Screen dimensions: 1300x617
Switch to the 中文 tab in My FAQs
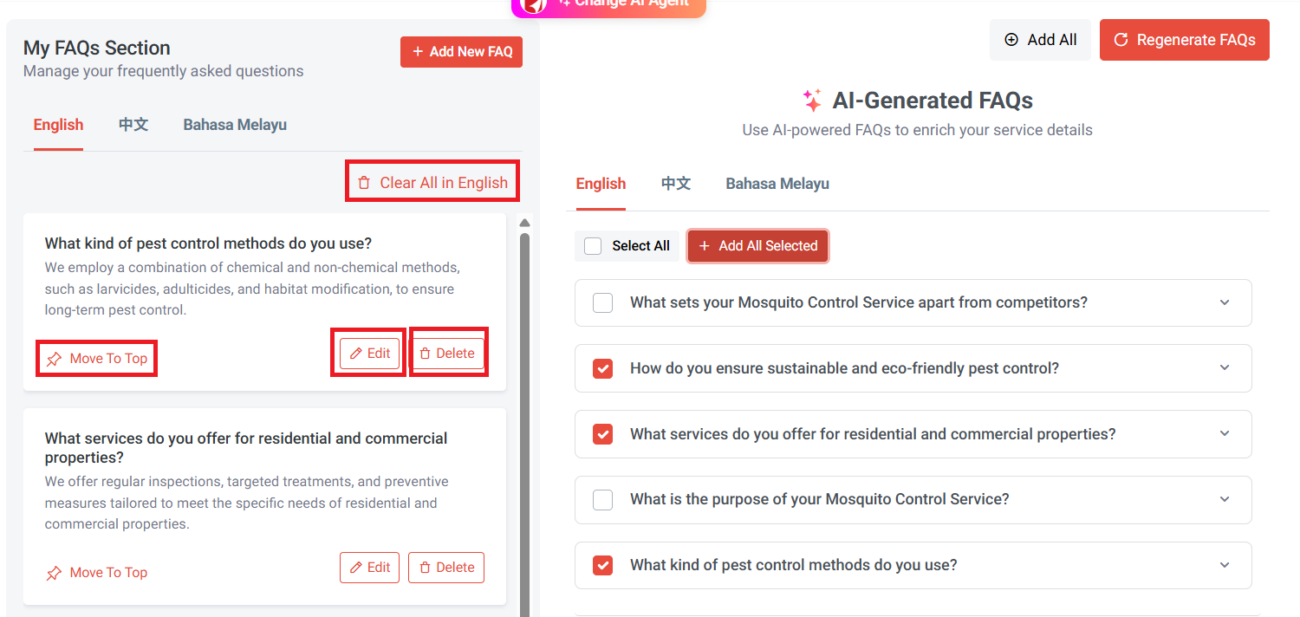[x=133, y=124]
